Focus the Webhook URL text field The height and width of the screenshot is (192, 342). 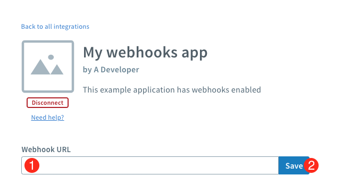(150, 165)
